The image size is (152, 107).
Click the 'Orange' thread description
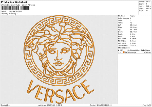click(x=133, y=52)
